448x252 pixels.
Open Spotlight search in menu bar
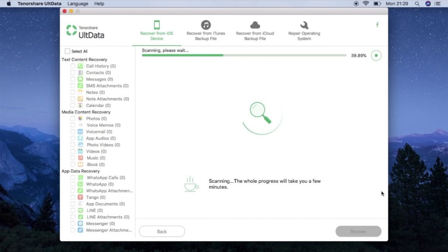(417, 3)
